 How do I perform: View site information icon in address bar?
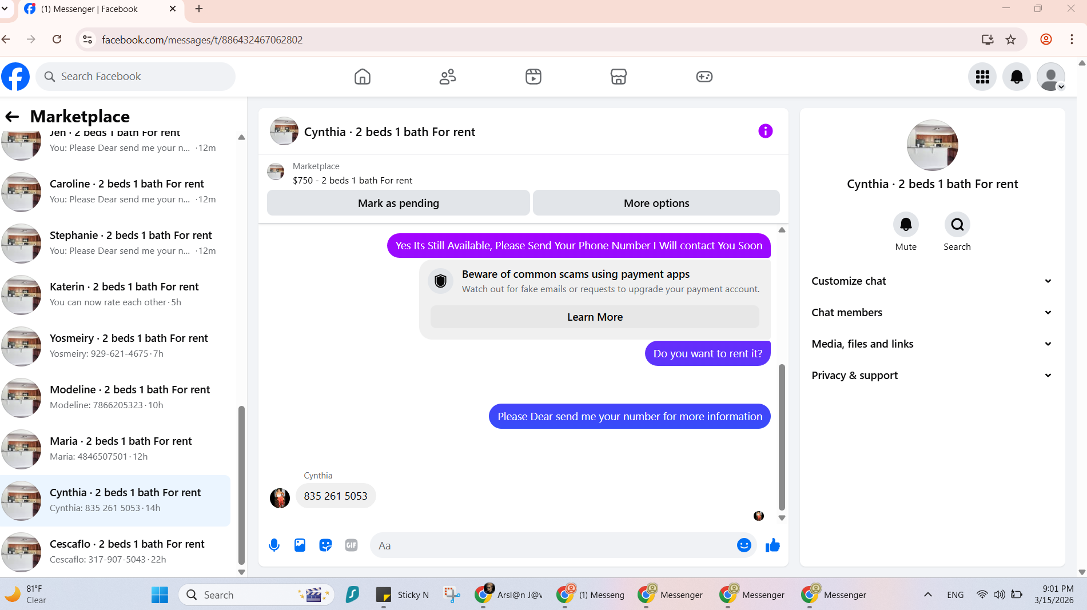click(87, 39)
